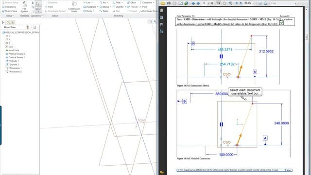Click Sketch Setup in Setup group
The height and width of the screenshot is (175, 311).
(10, 2)
